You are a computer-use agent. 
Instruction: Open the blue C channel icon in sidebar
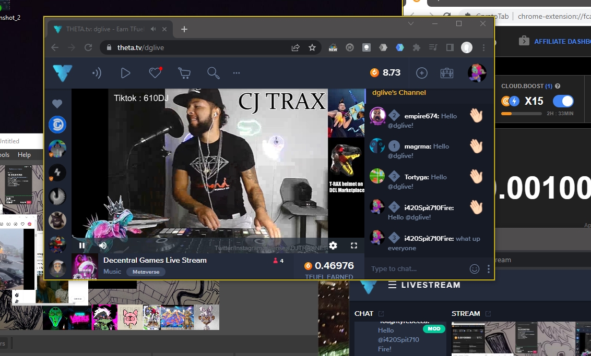(x=57, y=125)
